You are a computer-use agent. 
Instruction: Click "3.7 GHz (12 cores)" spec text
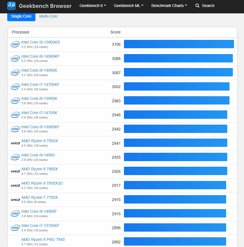point(35,244)
